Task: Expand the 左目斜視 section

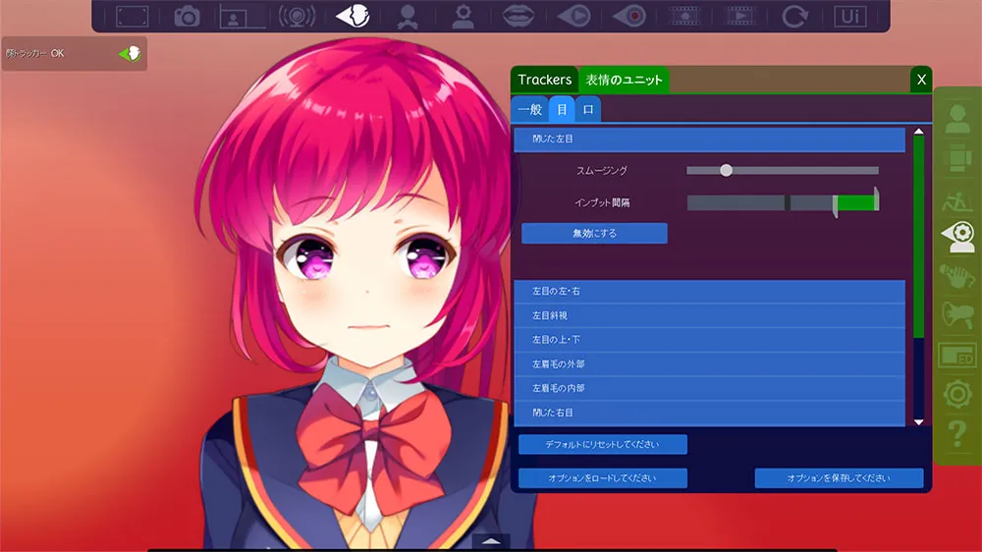Action: (x=709, y=315)
